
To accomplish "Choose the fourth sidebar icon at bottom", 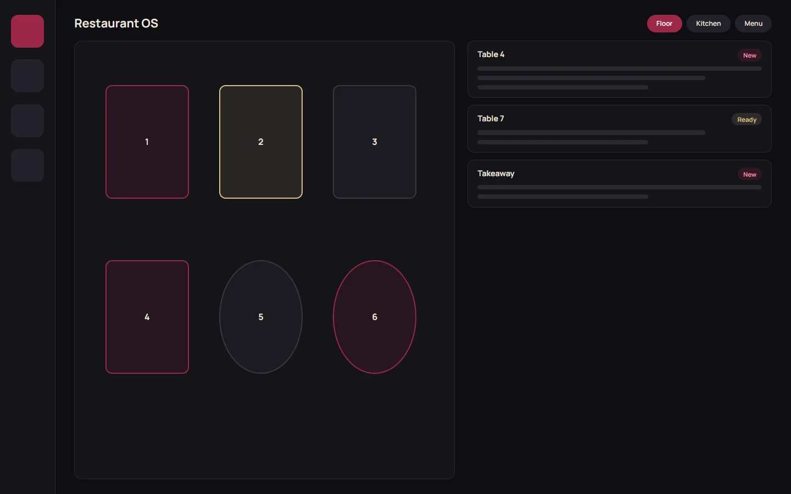I will (x=27, y=165).
